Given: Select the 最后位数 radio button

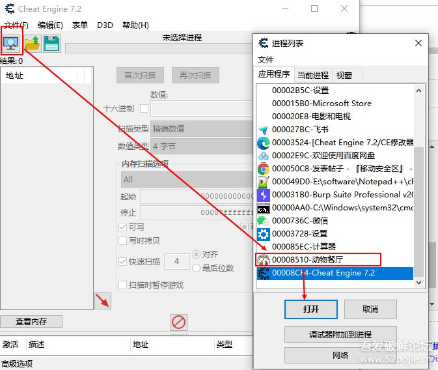Looking at the screenshot, I should pyautogui.click(x=197, y=268).
